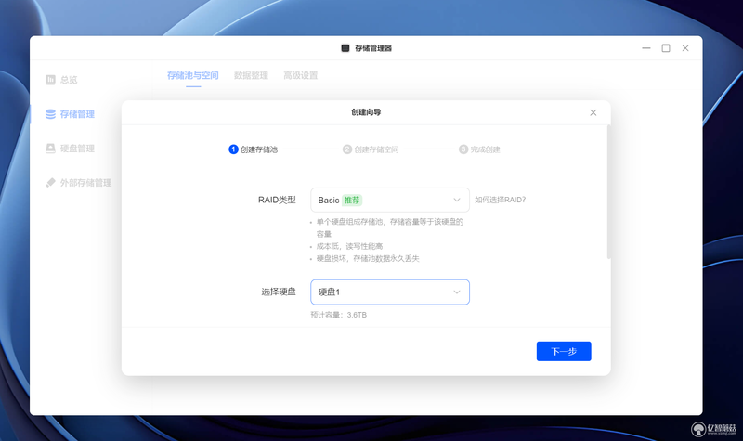
Task: Click step 3 circle 完成创建
Action: [x=463, y=149]
